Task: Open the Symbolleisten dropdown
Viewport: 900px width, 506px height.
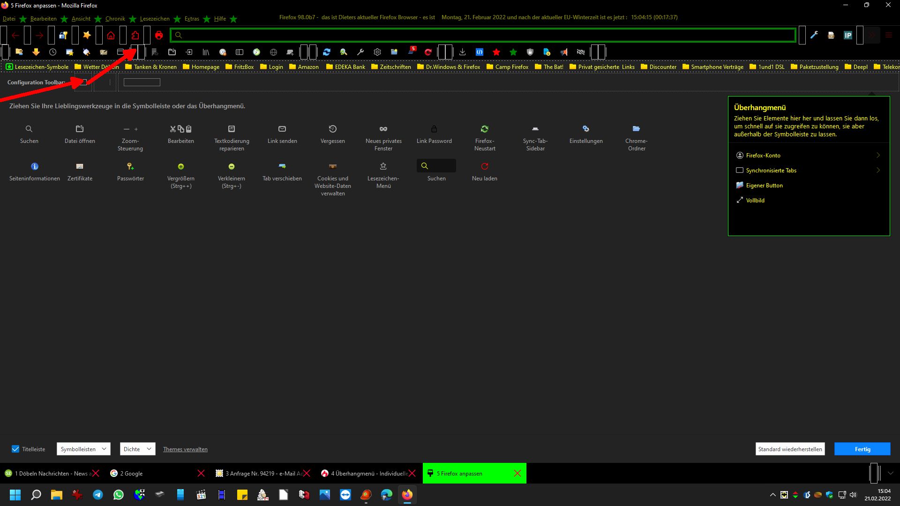Action: [x=83, y=449]
